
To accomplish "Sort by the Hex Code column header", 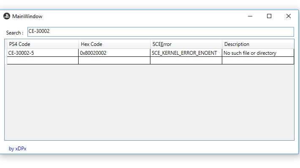I will (x=115, y=44).
